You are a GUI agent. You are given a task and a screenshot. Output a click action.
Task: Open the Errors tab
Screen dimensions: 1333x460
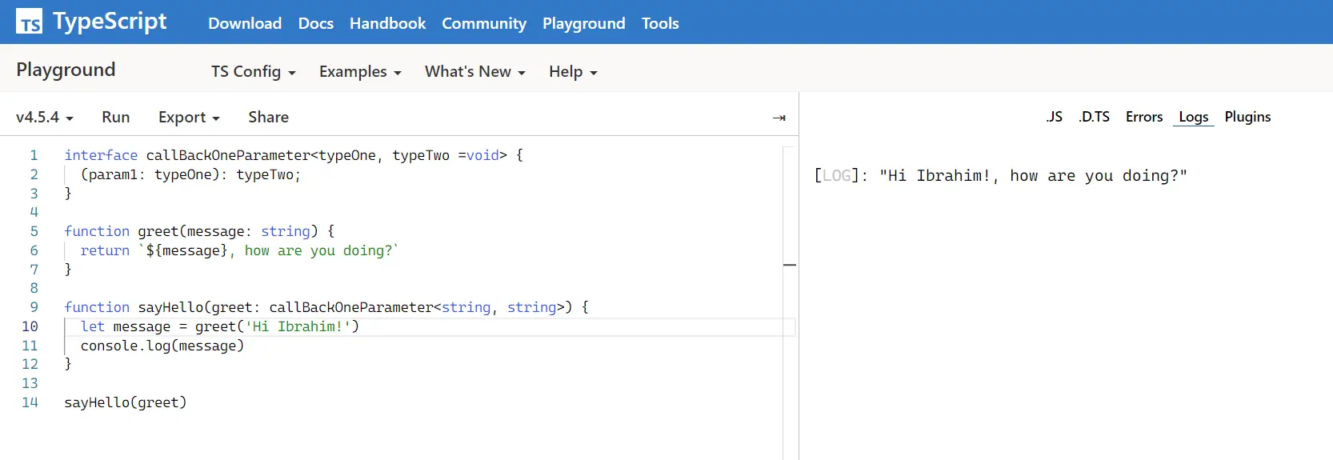coord(1144,117)
